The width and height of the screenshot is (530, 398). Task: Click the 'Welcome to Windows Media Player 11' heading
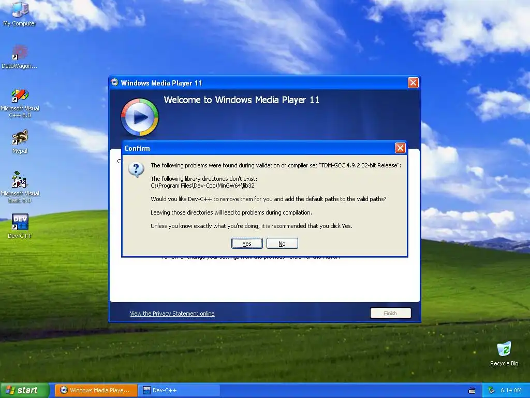[x=241, y=100]
